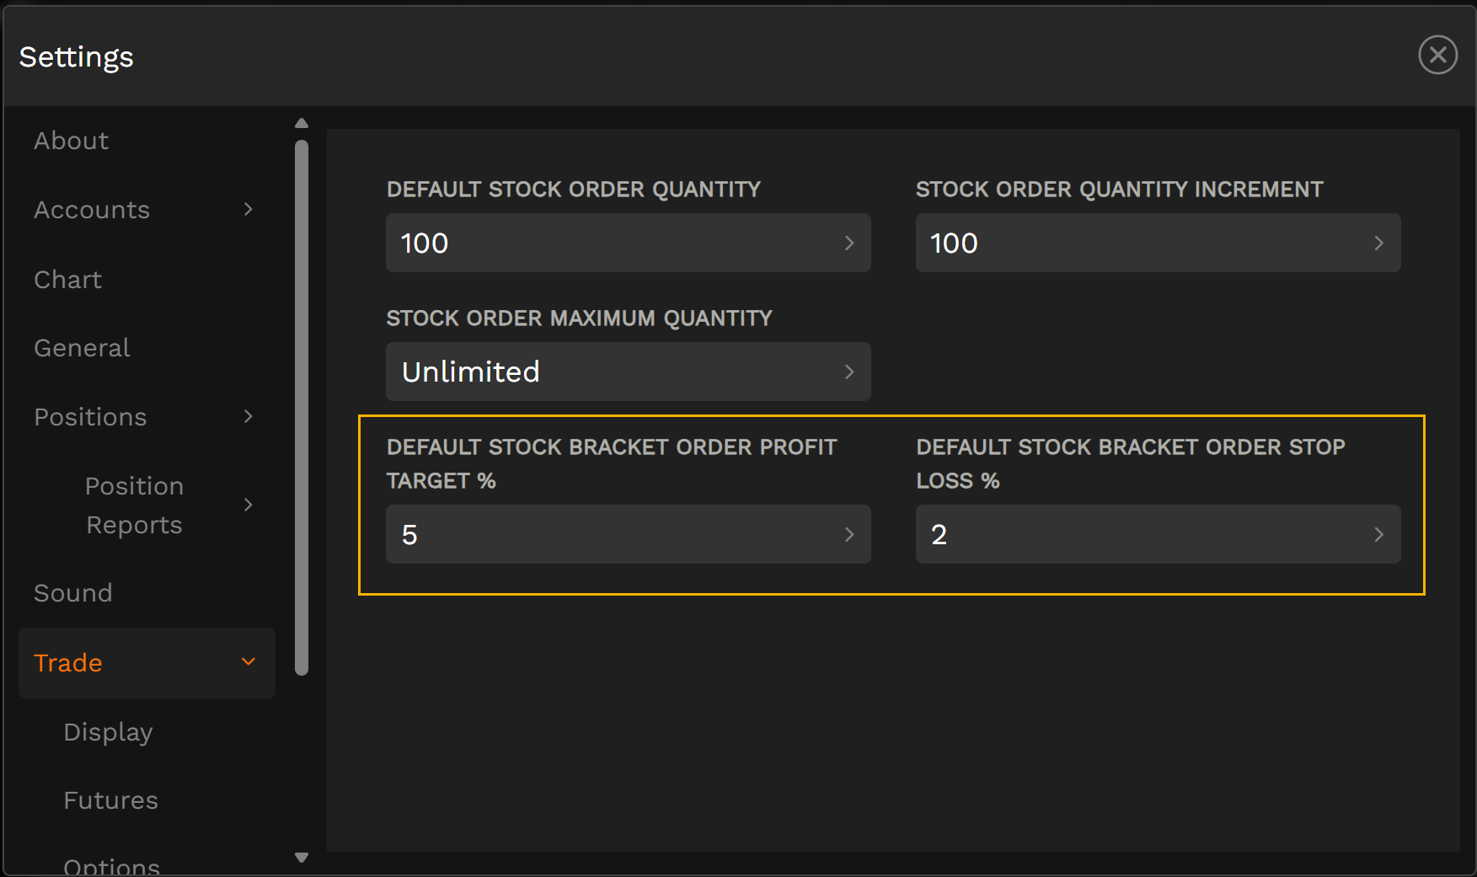
Task: Expand the Position Reports chevron
Action: point(248,505)
